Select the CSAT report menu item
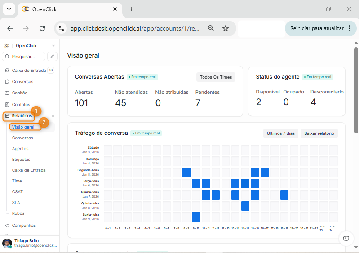This screenshot has height=253, width=359. (x=18, y=192)
